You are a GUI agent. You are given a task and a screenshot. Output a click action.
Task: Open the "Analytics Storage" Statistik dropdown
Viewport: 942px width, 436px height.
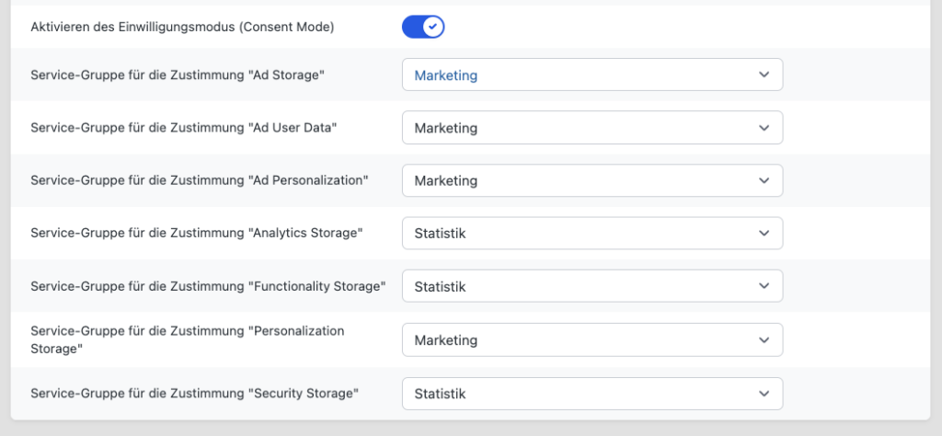592,233
